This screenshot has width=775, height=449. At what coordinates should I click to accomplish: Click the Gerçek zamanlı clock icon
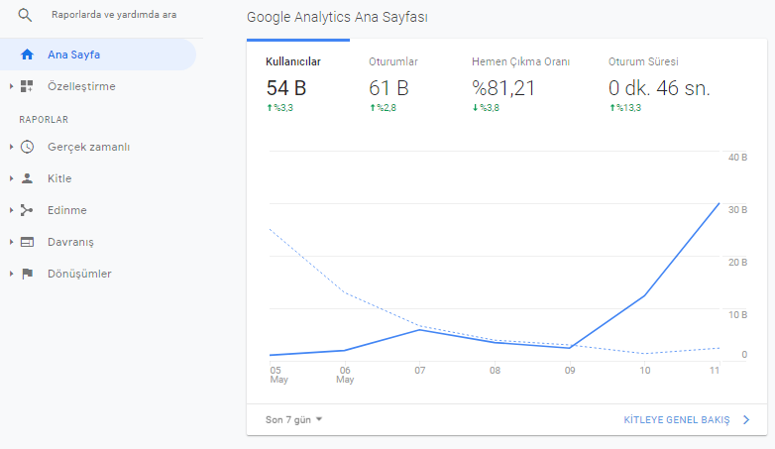[27, 147]
